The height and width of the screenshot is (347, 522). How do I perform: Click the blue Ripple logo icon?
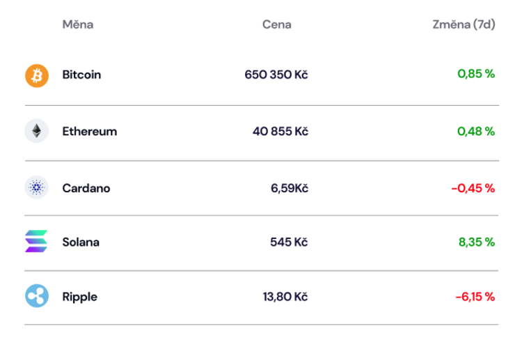pyautogui.click(x=36, y=297)
